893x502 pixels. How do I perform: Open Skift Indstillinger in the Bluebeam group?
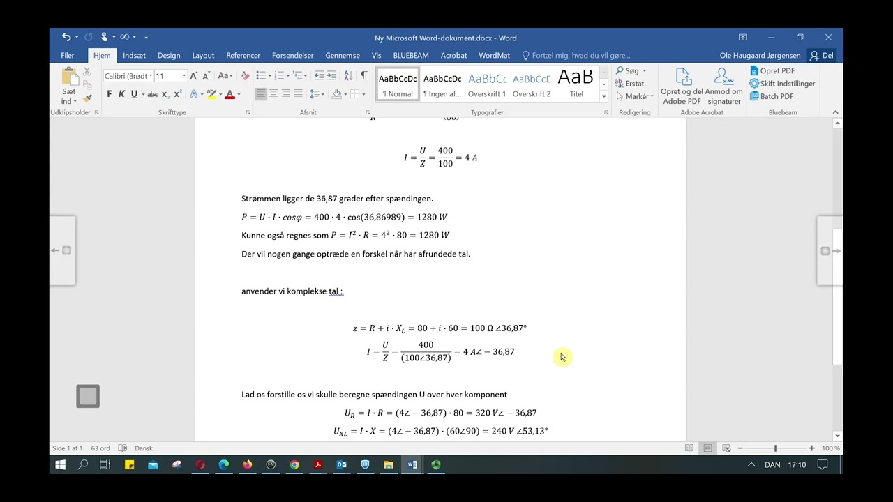click(x=782, y=84)
